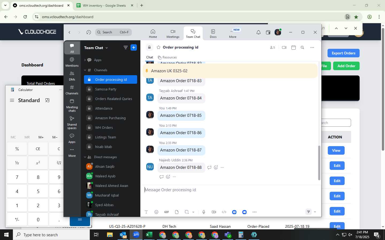Open the profile avatar in Zoom top bar
This screenshot has height=240, width=385.
[278, 32]
